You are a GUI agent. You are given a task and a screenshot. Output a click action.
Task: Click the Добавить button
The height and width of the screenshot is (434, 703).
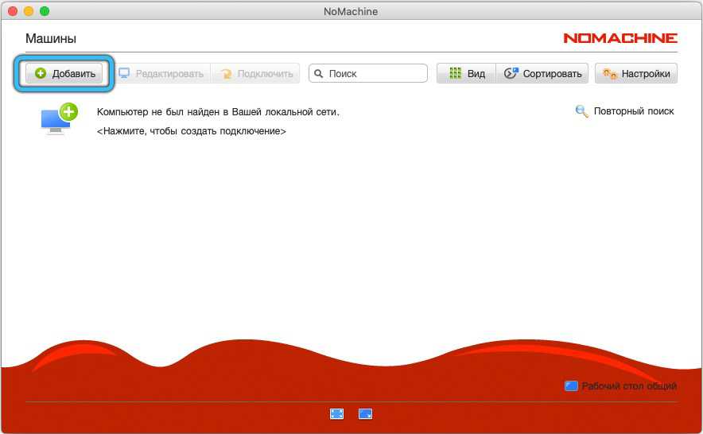(64, 74)
